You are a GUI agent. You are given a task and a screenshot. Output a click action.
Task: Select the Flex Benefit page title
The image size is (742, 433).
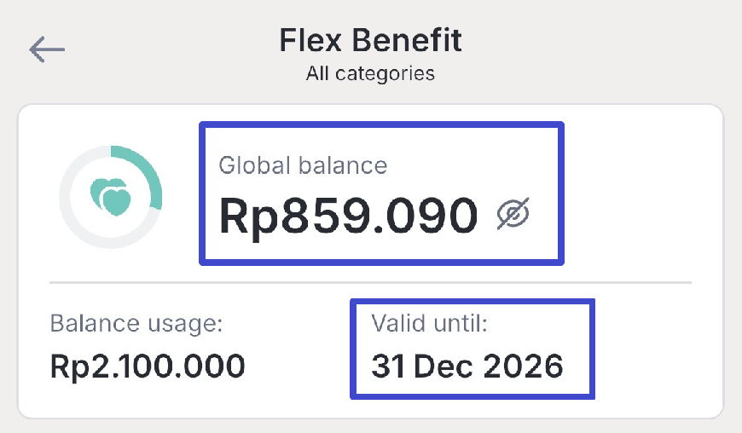tap(370, 40)
